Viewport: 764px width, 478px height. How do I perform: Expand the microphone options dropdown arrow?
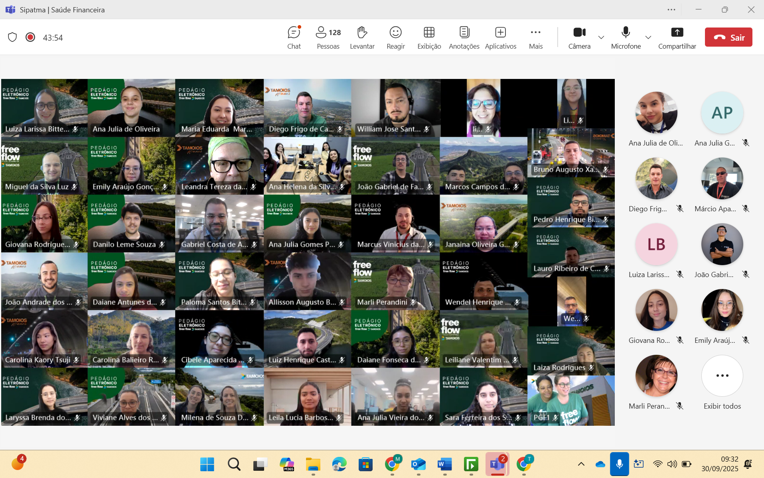[648, 37]
